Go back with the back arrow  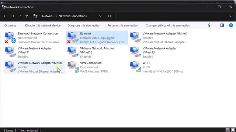coord(5,16)
